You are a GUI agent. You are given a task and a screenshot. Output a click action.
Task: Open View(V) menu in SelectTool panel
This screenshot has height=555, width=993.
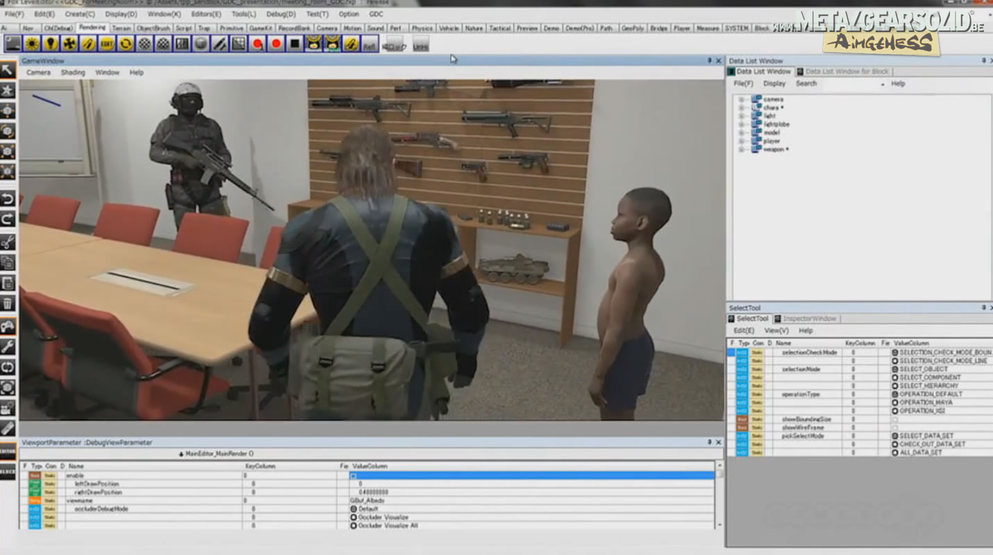776,331
